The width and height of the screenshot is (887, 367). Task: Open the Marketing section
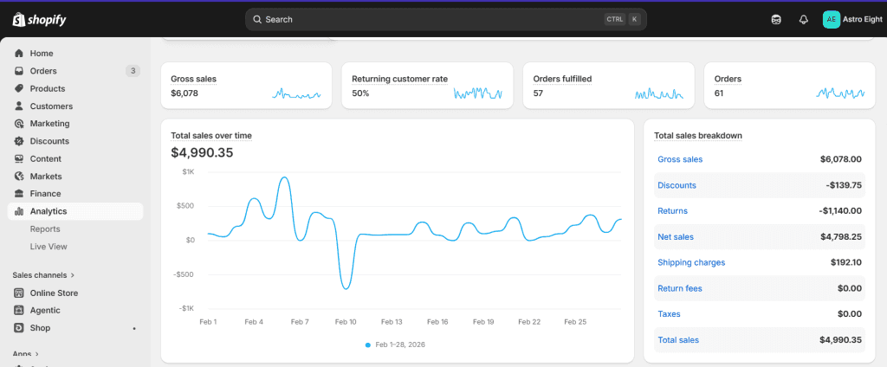(49, 123)
